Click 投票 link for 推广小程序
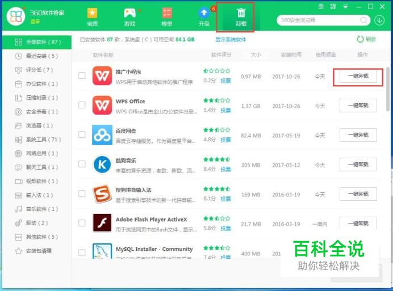 click(225, 81)
